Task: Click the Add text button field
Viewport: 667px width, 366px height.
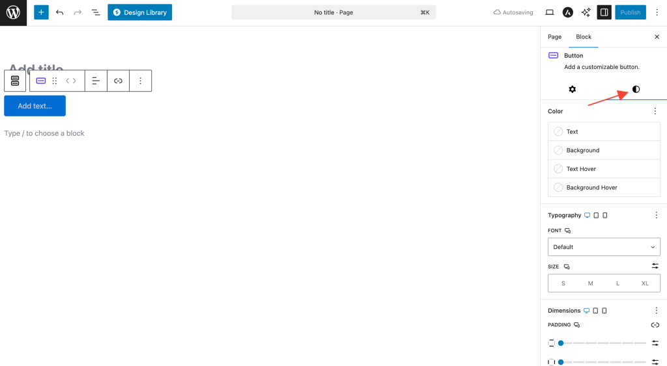Action: tap(35, 106)
